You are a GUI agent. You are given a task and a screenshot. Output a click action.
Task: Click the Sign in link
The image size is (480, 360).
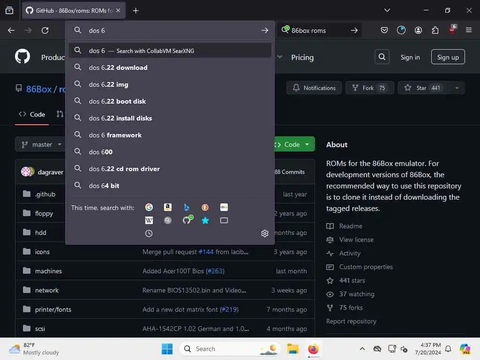coord(410,57)
